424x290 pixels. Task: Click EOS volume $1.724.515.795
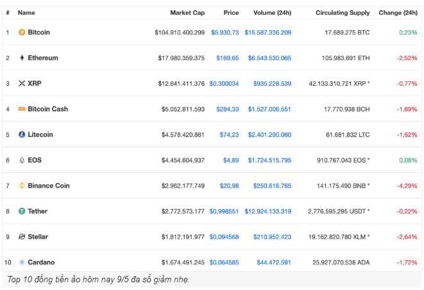pyautogui.click(x=269, y=160)
